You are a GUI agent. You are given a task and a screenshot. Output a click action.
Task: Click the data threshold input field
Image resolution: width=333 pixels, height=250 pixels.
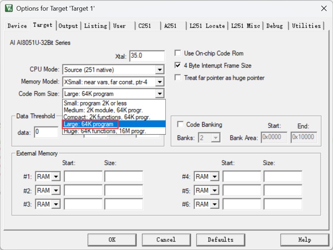click(x=46, y=132)
